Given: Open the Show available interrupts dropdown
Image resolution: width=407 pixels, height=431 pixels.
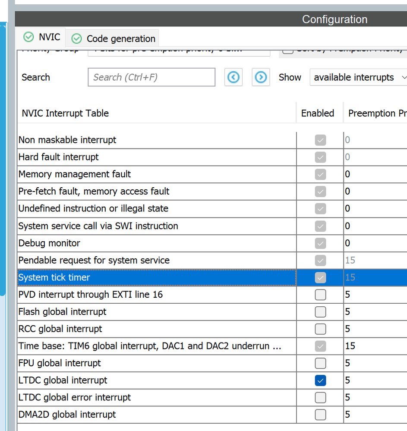Looking at the screenshot, I should [x=358, y=77].
